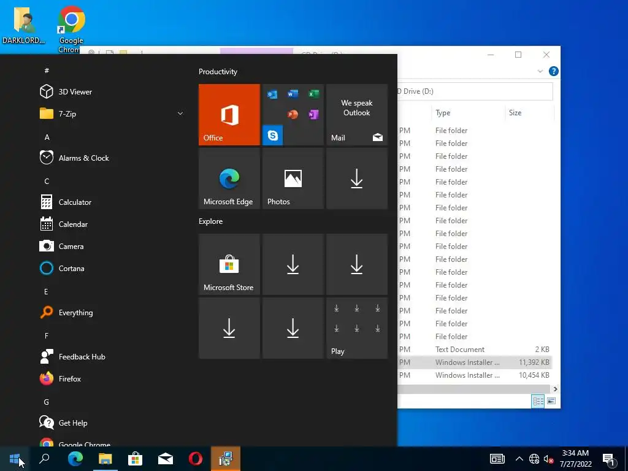Open PowerPoint icon in Office tile group

293,115
